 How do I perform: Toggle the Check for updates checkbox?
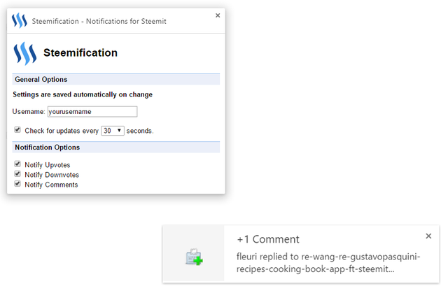pos(17,130)
